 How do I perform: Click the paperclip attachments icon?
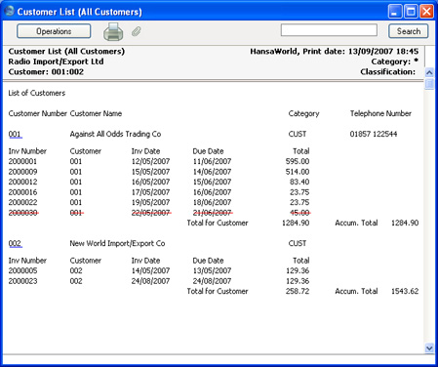click(x=137, y=31)
